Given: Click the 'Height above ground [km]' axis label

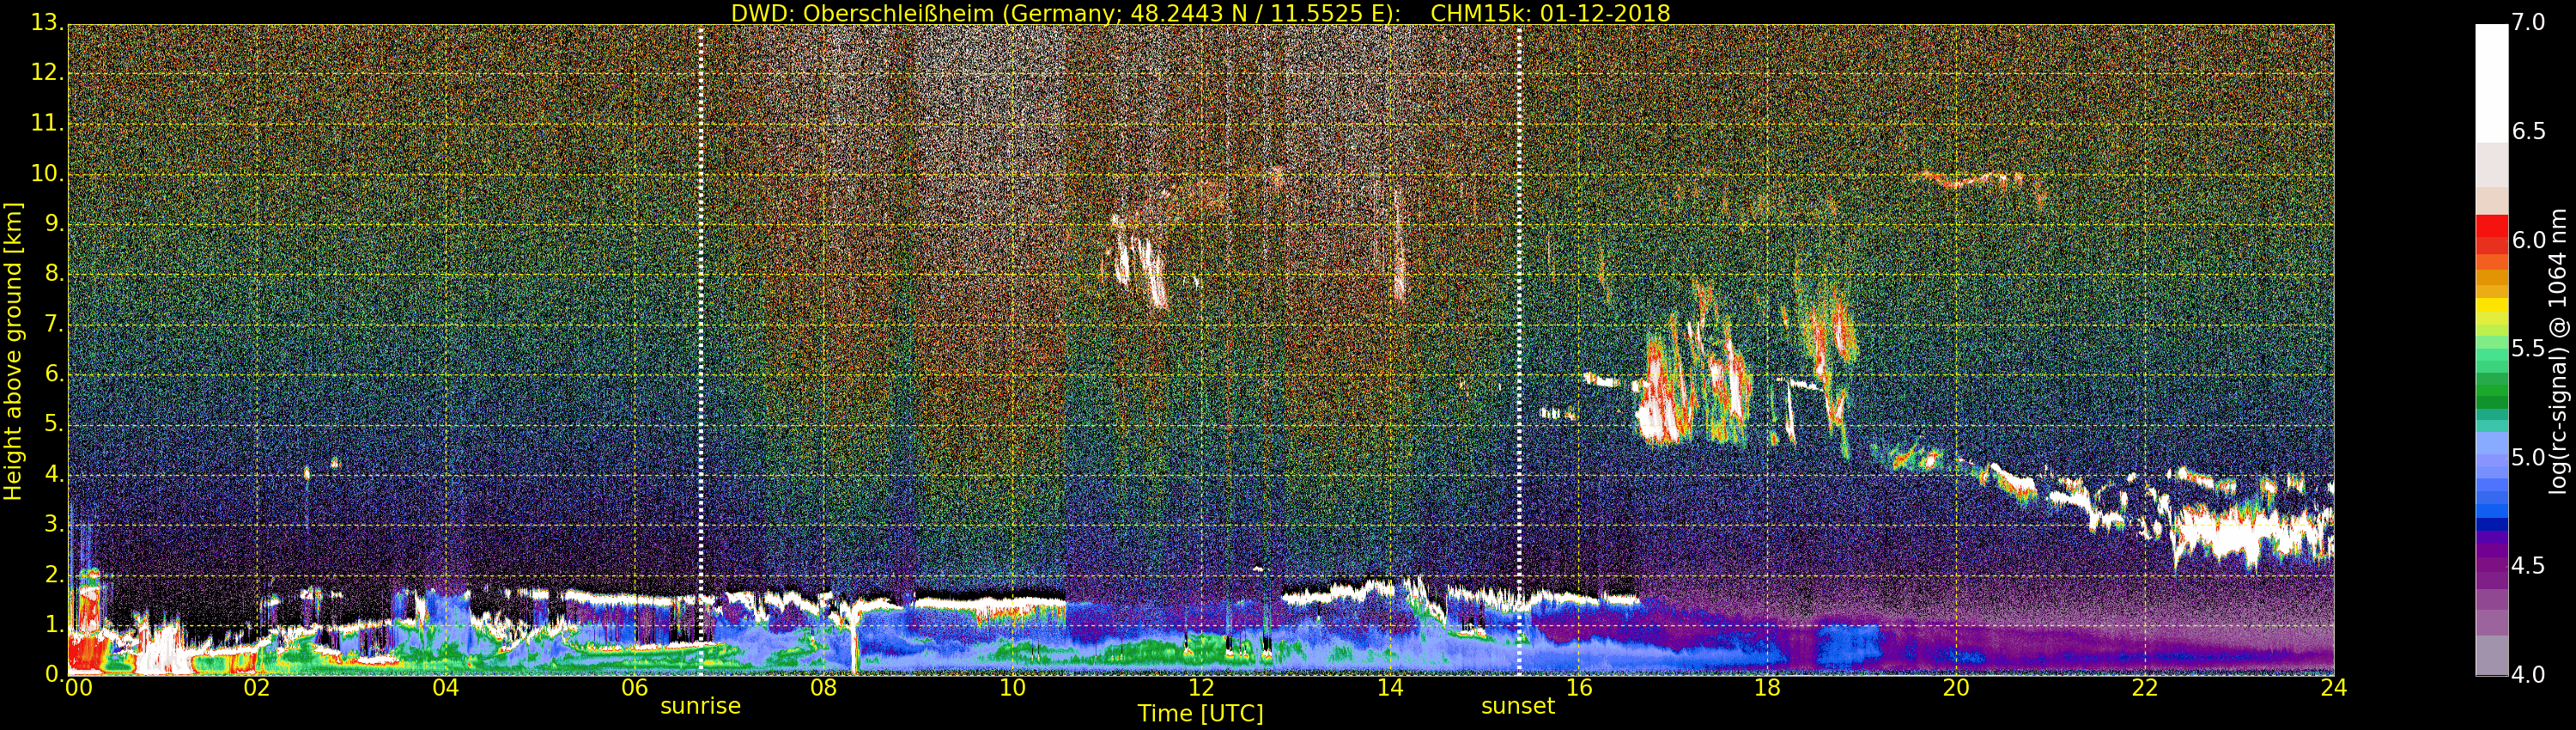Looking at the screenshot, I should click(x=13, y=351).
